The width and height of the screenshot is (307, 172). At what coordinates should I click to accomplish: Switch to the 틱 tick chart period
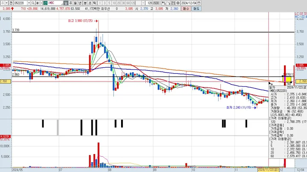coord(95,3)
